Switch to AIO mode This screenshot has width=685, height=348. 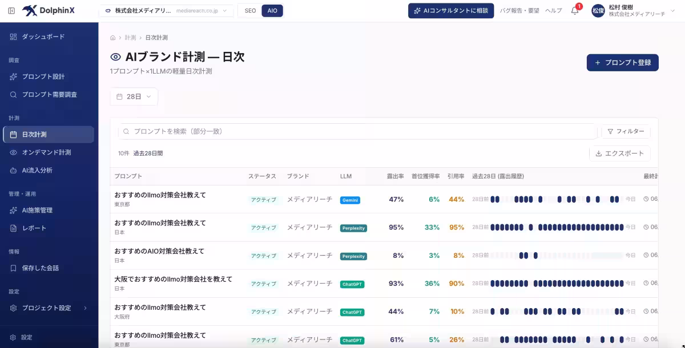coord(272,11)
